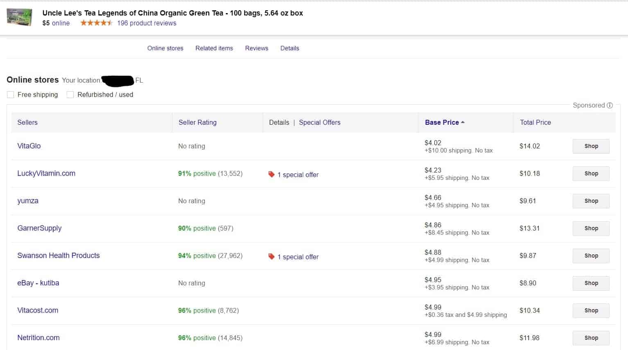
Task: Open the Netrition.com seller link
Action: 38,338
